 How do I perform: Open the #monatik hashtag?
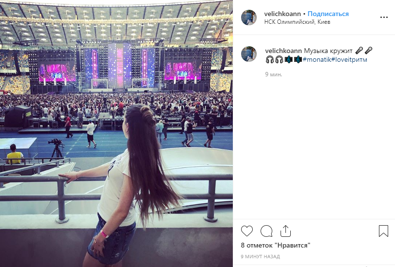coord(317,60)
